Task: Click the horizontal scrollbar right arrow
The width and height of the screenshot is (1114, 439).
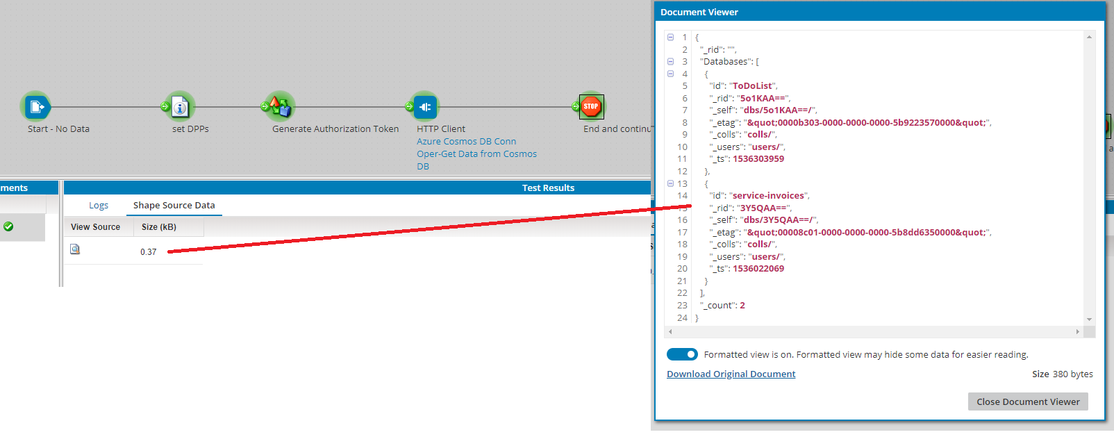Action: point(1077,332)
